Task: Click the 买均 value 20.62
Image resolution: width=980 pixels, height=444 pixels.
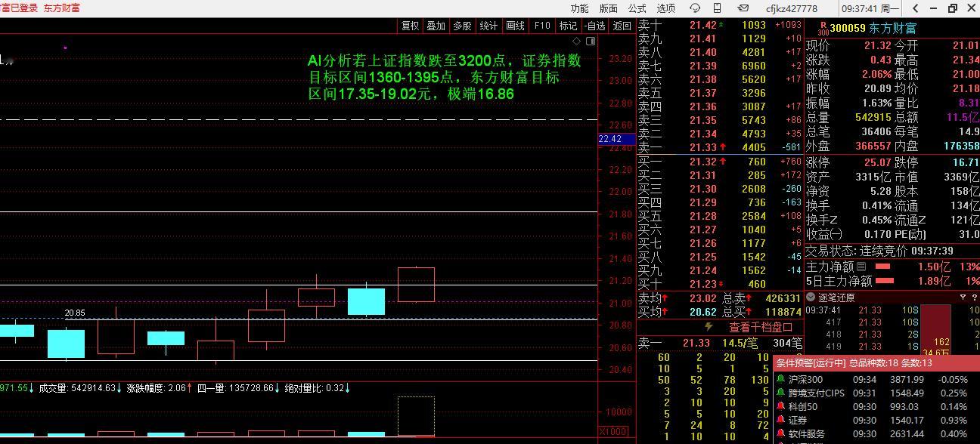Action: pyautogui.click(x=703, y=312)
